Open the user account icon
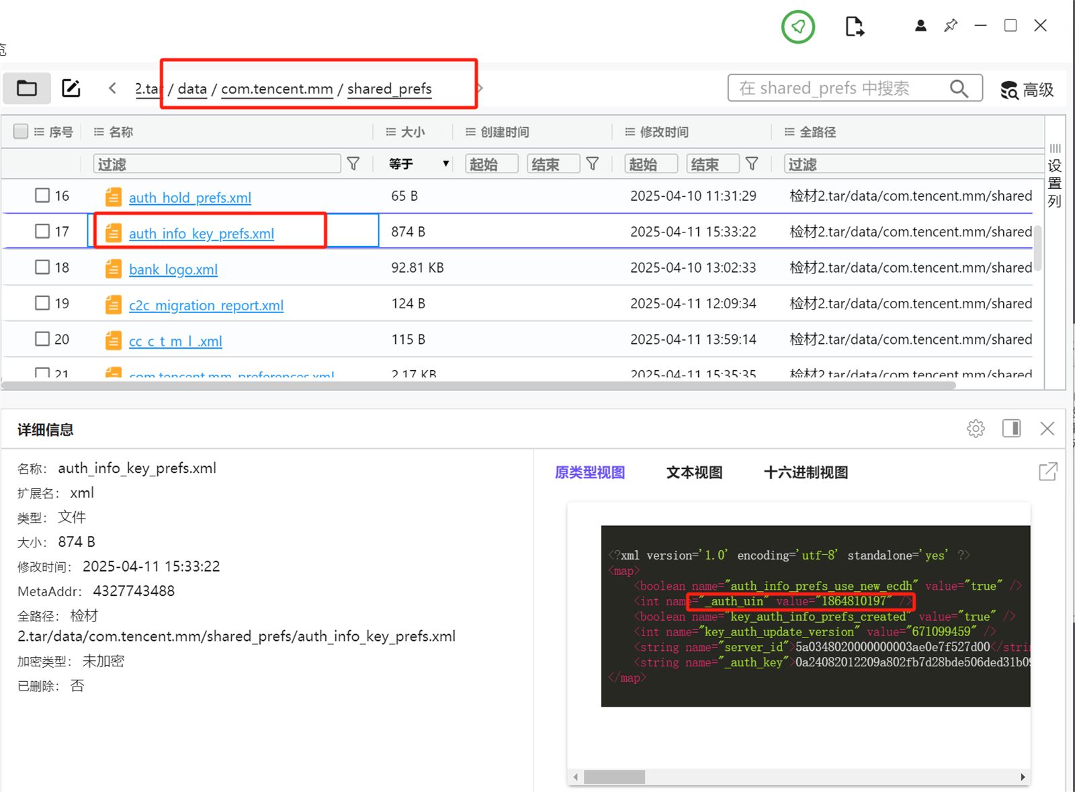Viewport: 1075px width, 792px height. [x=920, y=26]
